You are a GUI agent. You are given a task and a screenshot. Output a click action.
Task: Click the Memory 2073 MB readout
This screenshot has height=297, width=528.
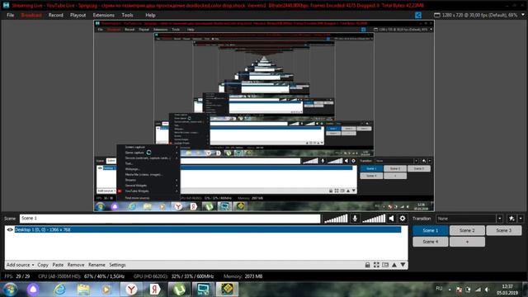243,276
